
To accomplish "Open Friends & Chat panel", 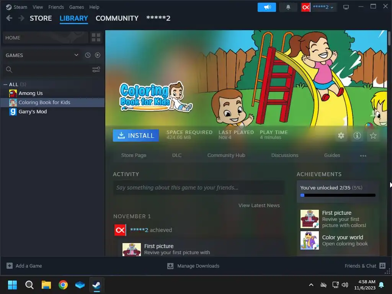I will 365,266.
